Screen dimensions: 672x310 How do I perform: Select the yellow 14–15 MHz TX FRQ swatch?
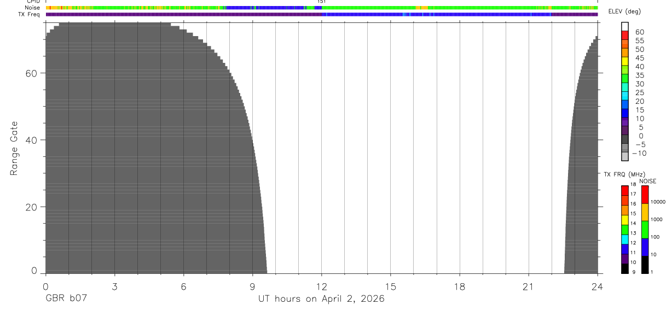pos(625,219)
